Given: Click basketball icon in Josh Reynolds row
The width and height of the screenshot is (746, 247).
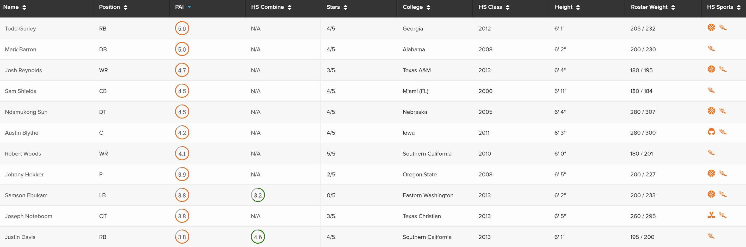Looking at the screenshot, I should [x=711, y=69].
